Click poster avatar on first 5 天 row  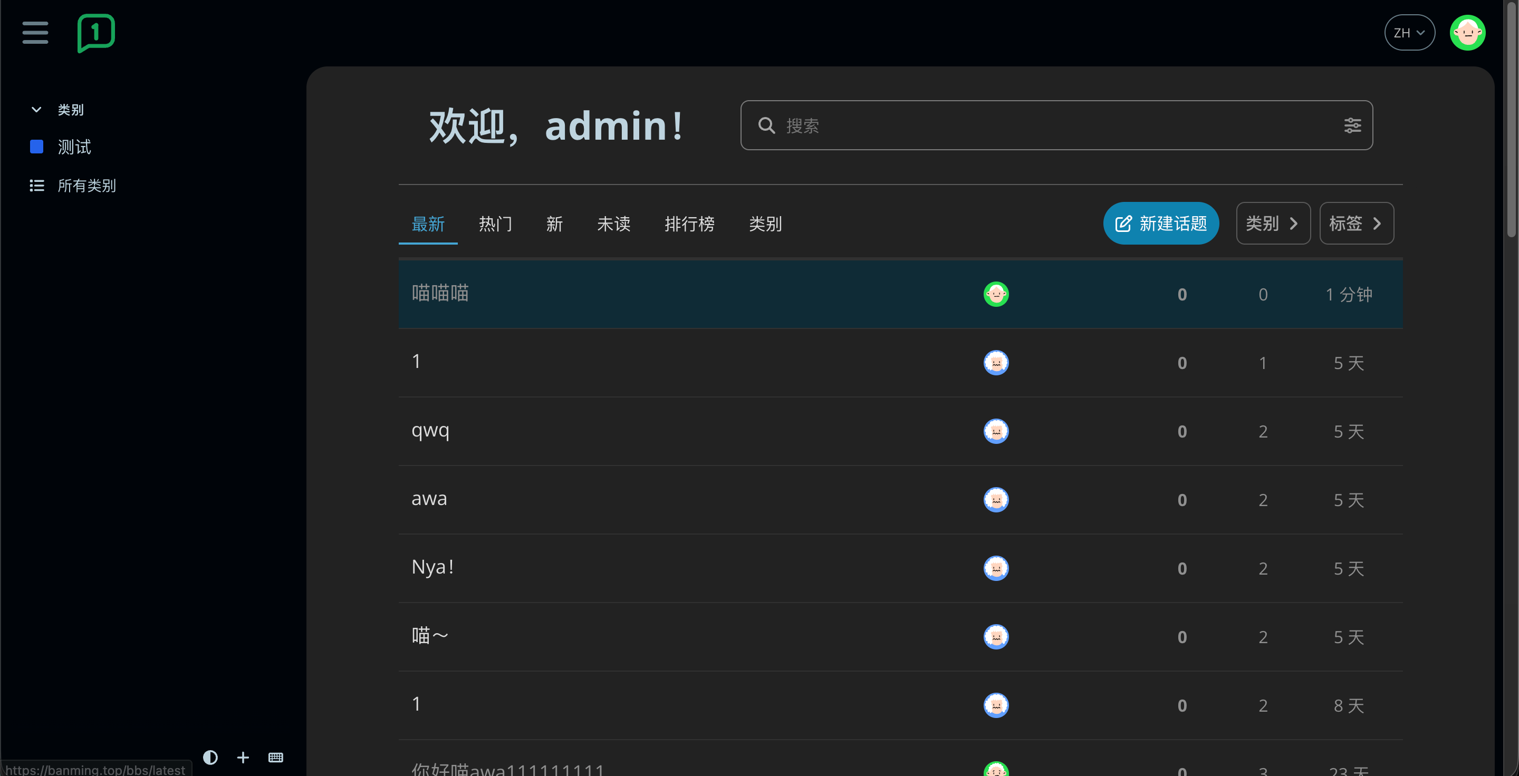pyautogui.click(x=996, y=363)
